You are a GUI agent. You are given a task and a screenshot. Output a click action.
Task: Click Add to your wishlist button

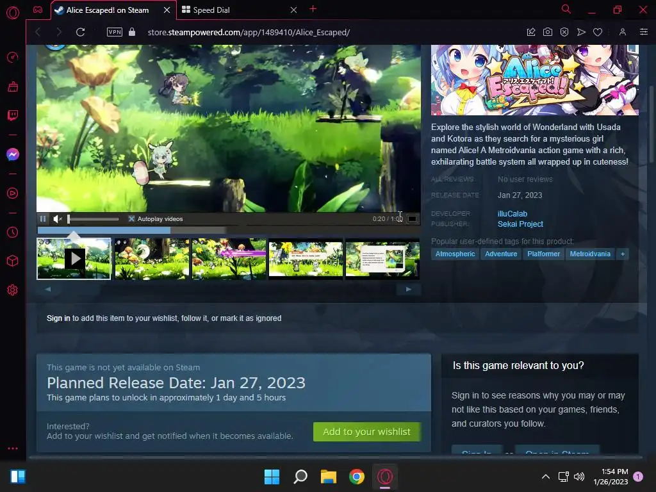coord(367,432)
